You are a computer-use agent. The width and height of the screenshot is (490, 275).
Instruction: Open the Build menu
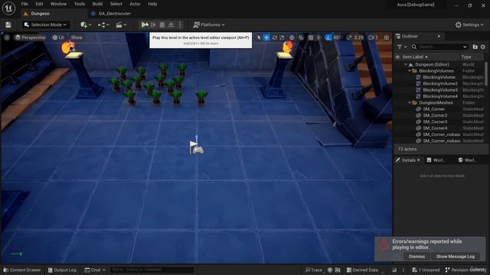[x=97, y=4]
